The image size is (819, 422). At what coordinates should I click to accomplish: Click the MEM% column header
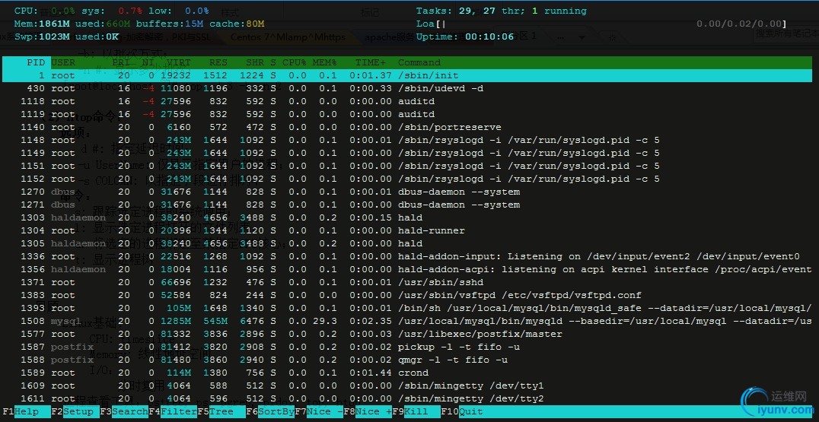coord(324,62)
